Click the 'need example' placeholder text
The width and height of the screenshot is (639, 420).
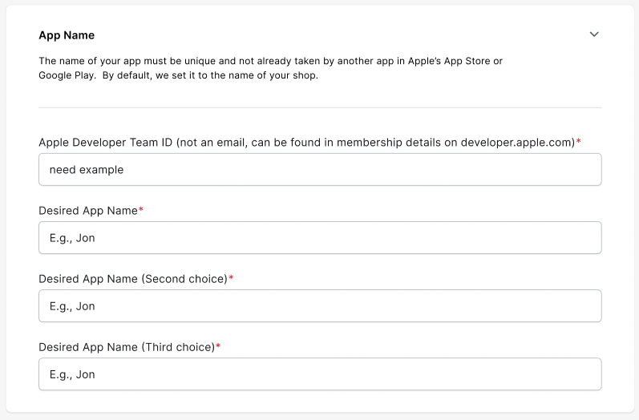coord(87,170)
